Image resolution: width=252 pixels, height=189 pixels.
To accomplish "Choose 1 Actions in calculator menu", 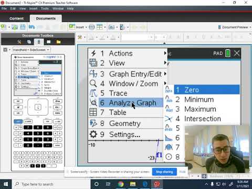I will (x=128, y=54).
